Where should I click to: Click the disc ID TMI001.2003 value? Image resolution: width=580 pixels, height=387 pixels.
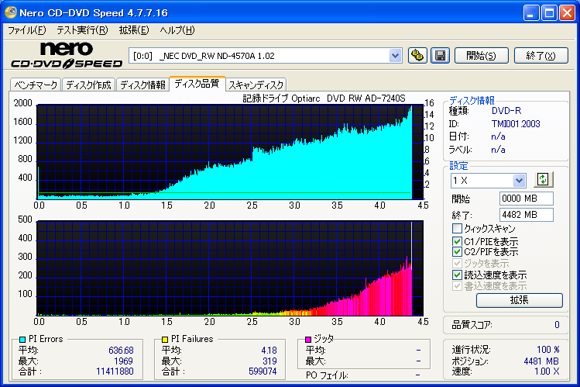click(516, 123)
